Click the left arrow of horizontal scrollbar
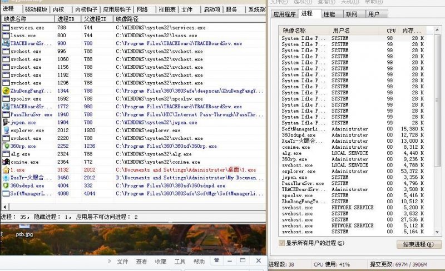445x271 pixels. point(5,207)
